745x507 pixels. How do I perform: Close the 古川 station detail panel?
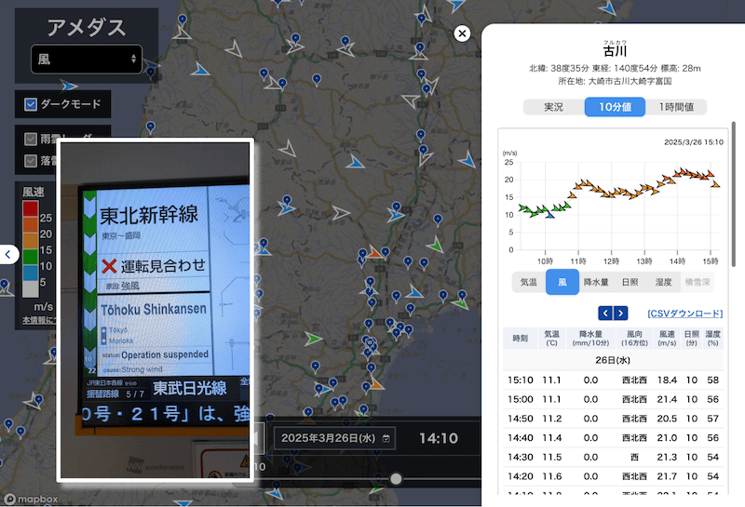pos(462,33)
